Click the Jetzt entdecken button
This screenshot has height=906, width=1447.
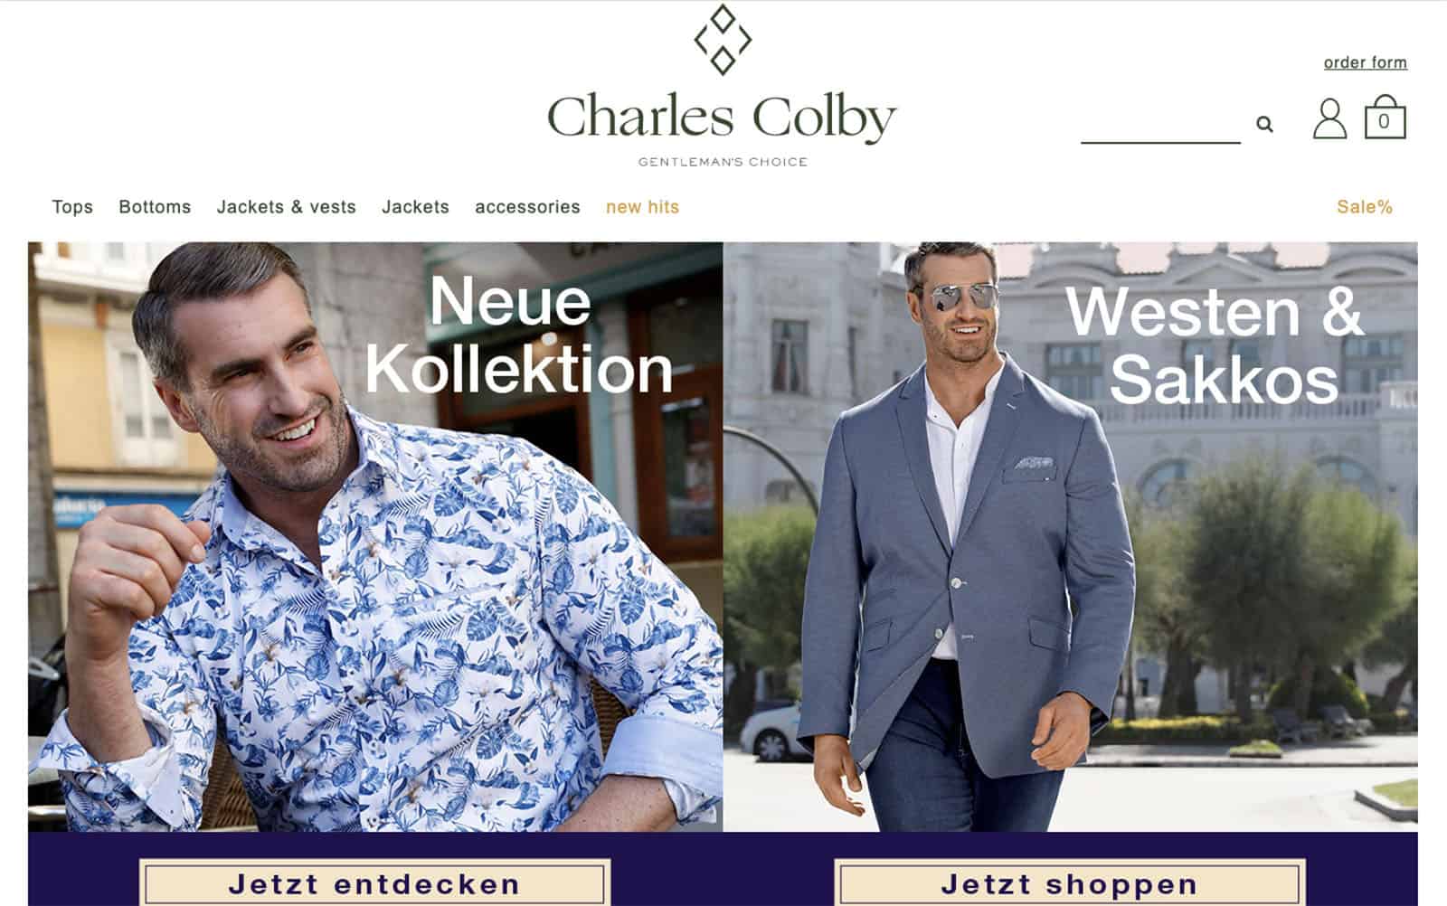(374, 883)
